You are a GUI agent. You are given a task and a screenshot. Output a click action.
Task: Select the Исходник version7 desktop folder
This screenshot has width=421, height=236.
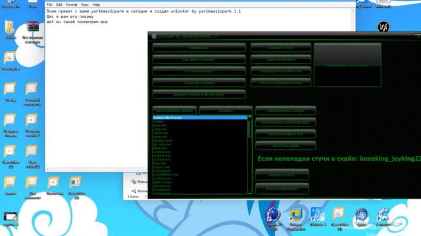click(32, 120)
